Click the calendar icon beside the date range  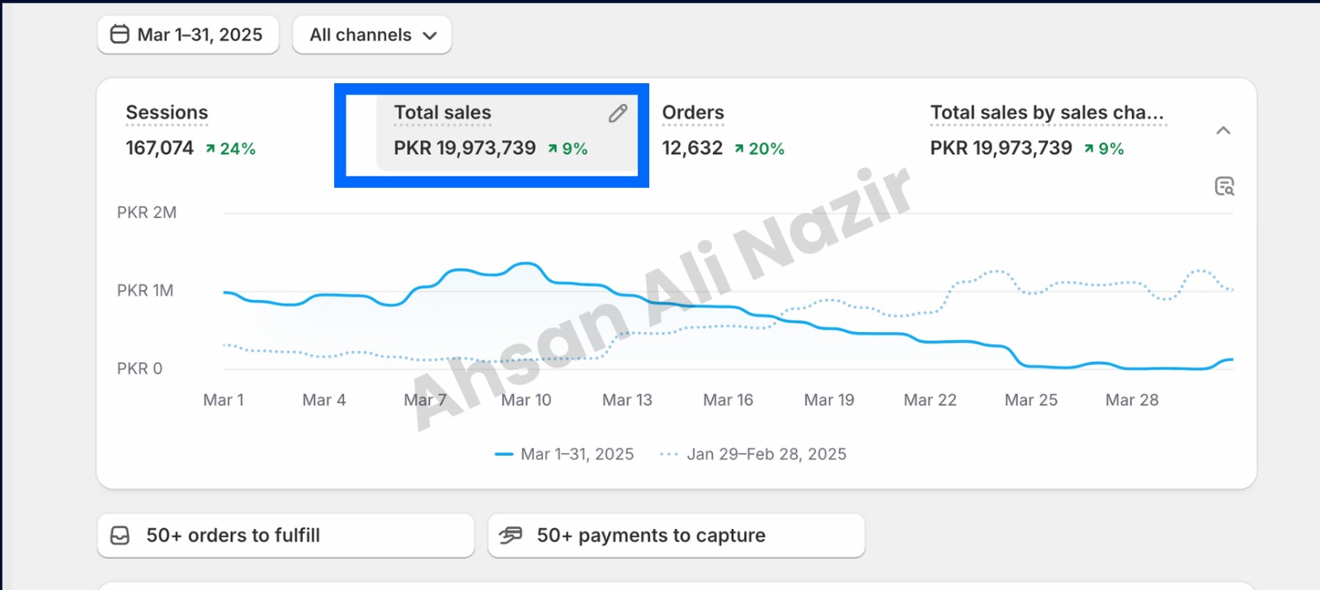coord(120,35)
